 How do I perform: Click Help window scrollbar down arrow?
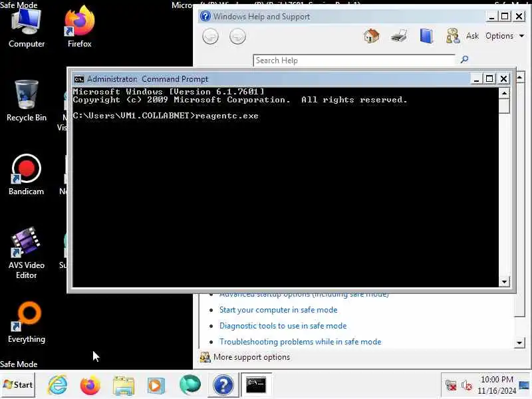[x=519, y=342]
